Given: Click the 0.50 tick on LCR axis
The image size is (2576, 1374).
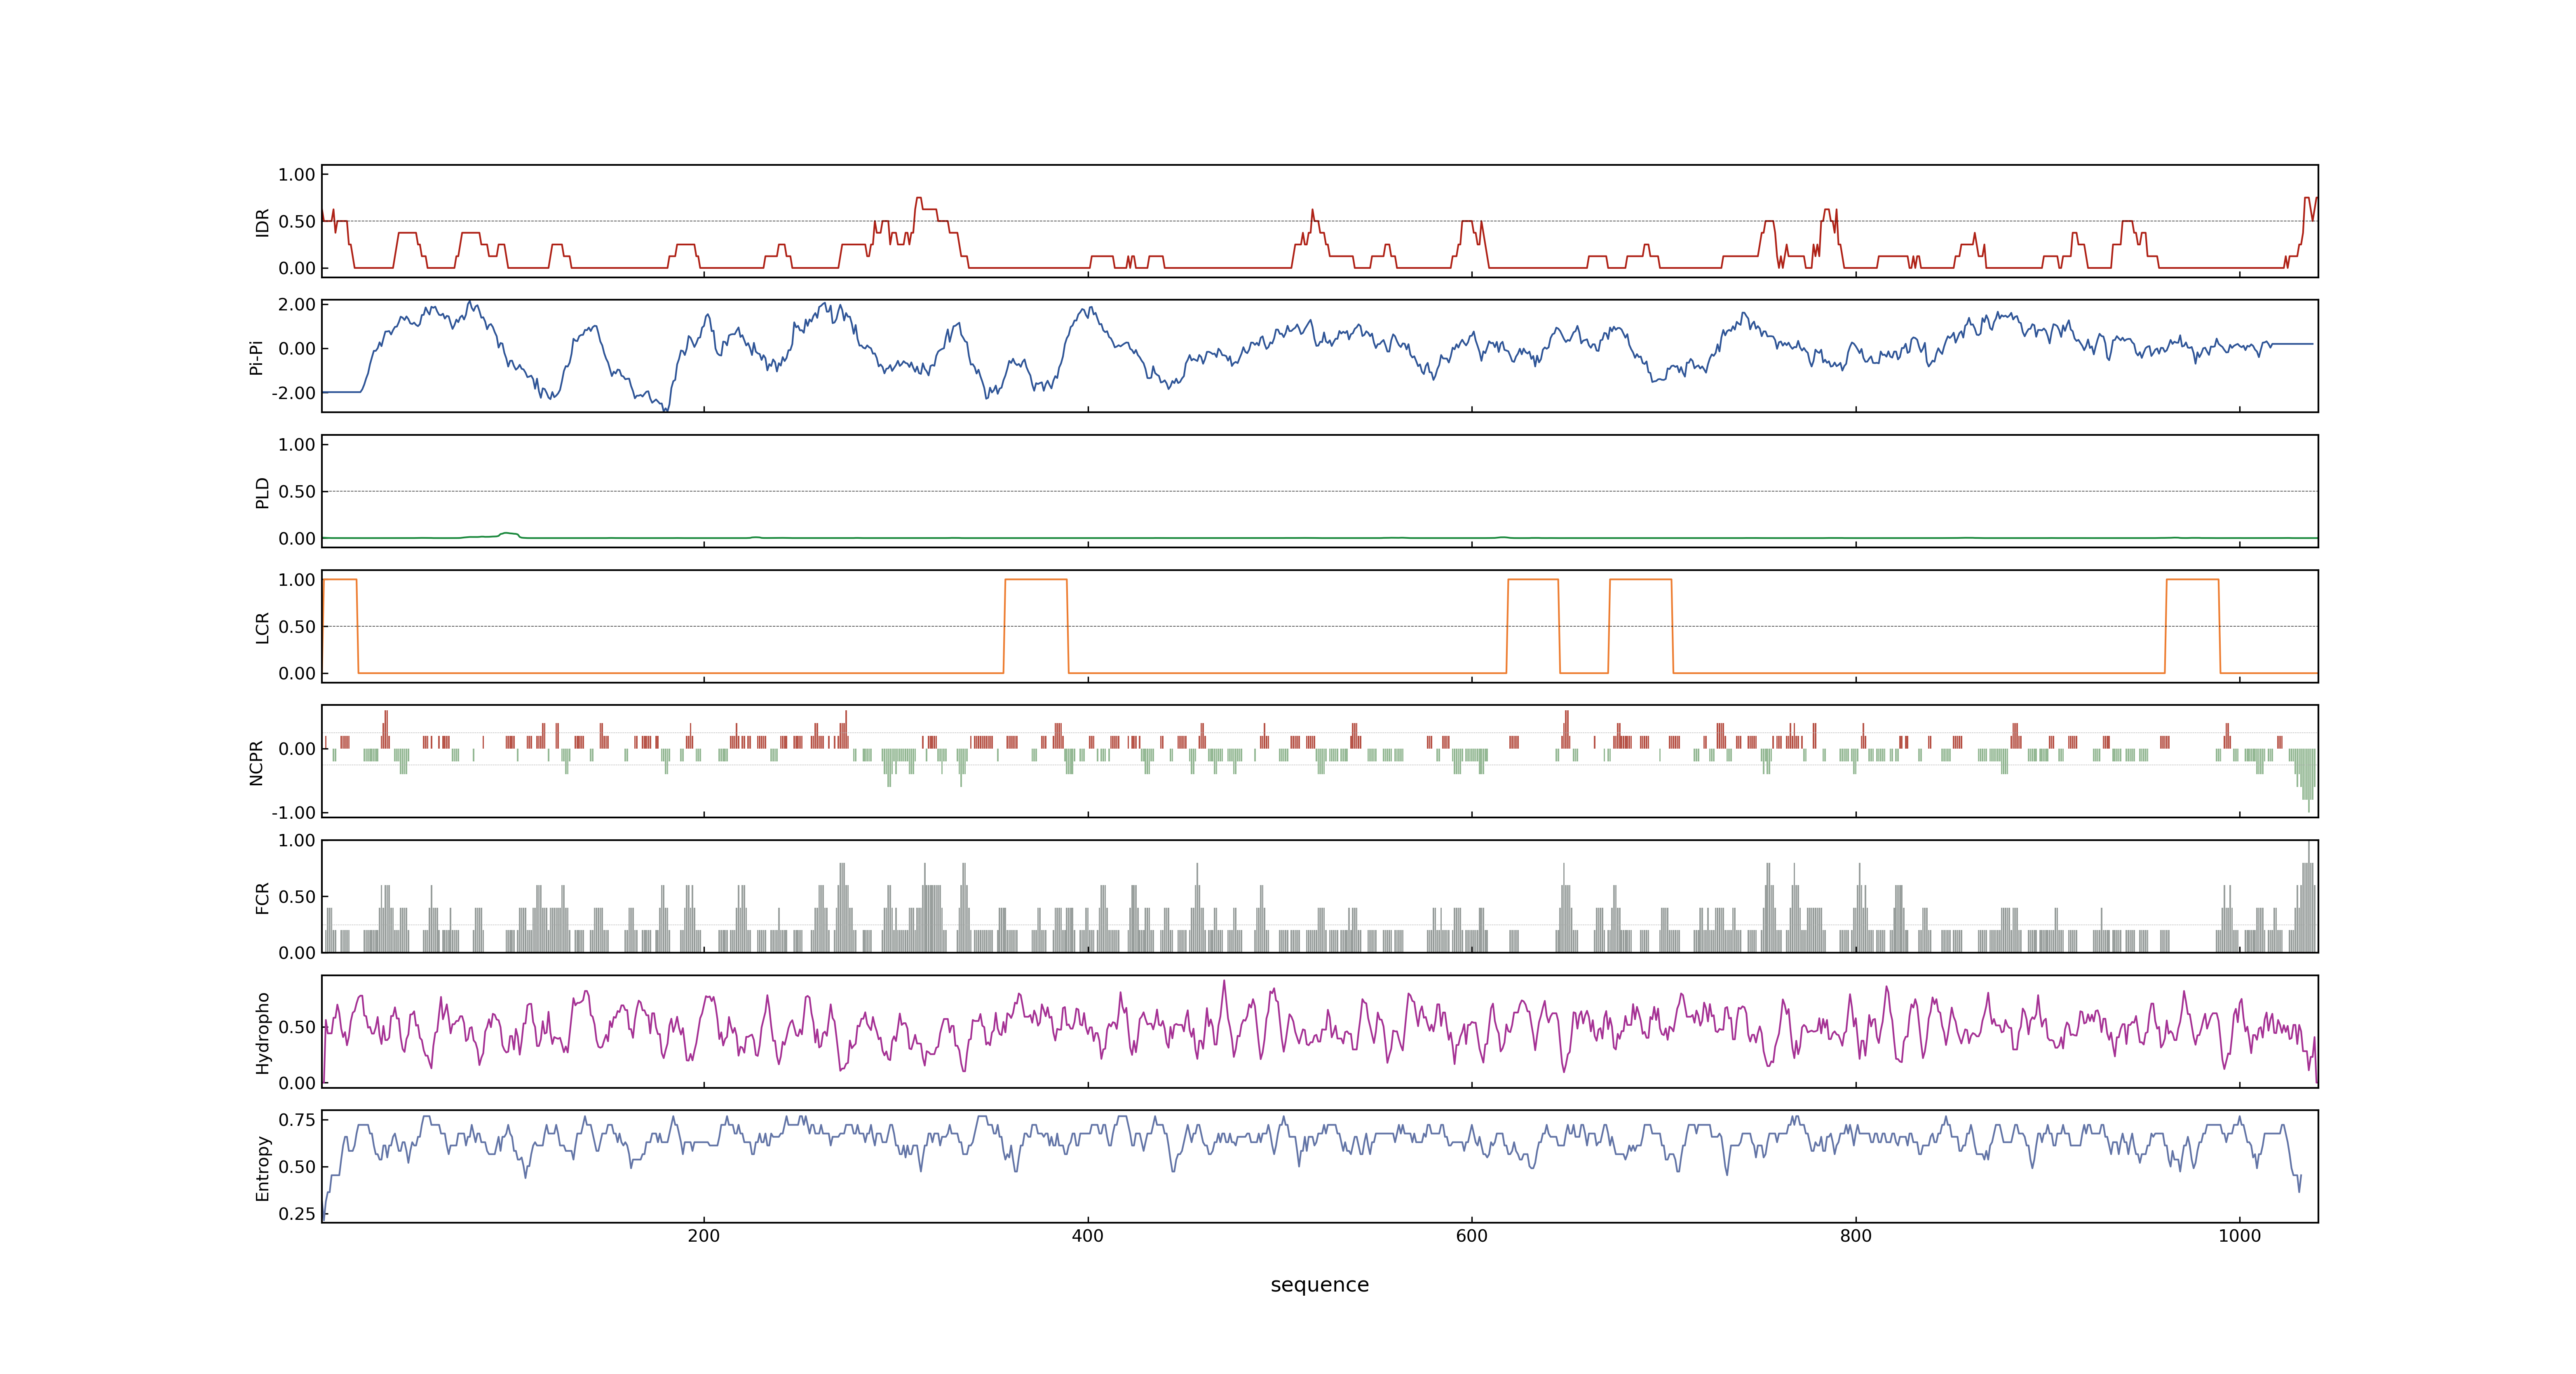Looking at the screenshot, I should [x=297, y=626].
